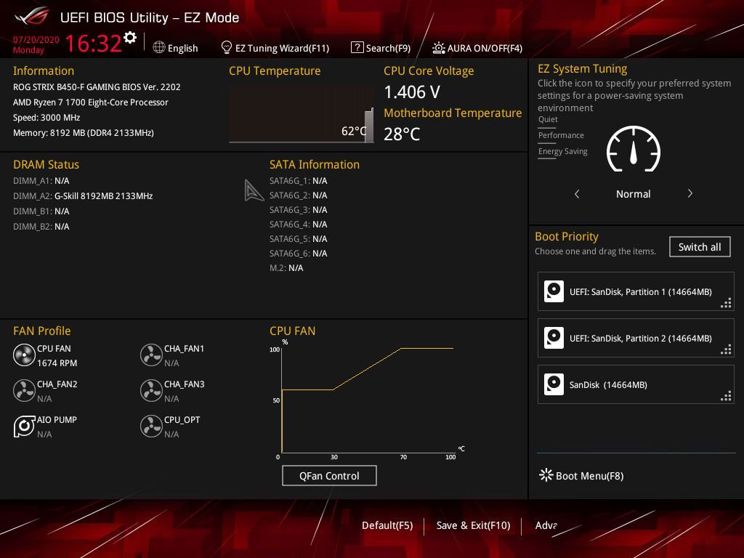Click the CHA_FAN1 fan icon

pos(151,355)
